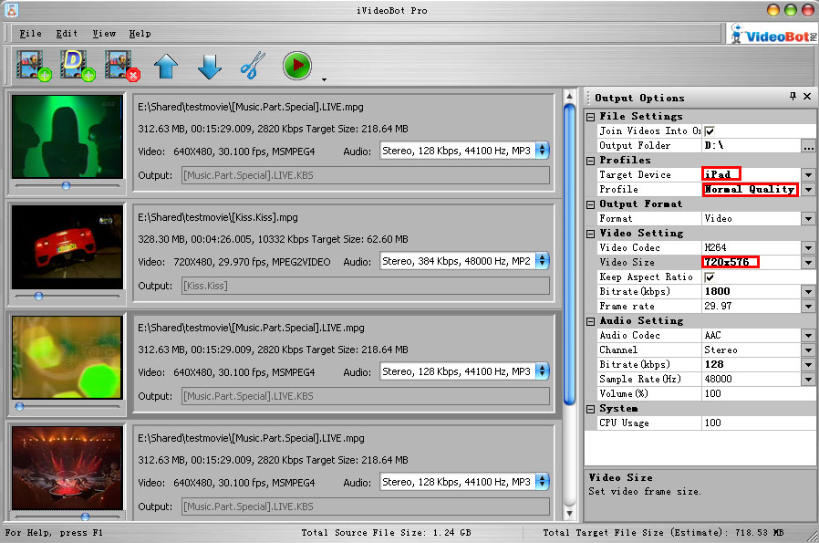Open the audio Bitrate 128 dropdown
819x543 pixels.
click(x=808, y=365)
